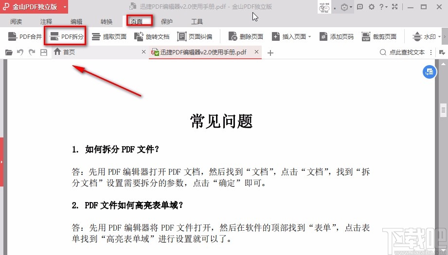
Task: Switch to the 注释 ribbon tab
Action: pos(46,21)
